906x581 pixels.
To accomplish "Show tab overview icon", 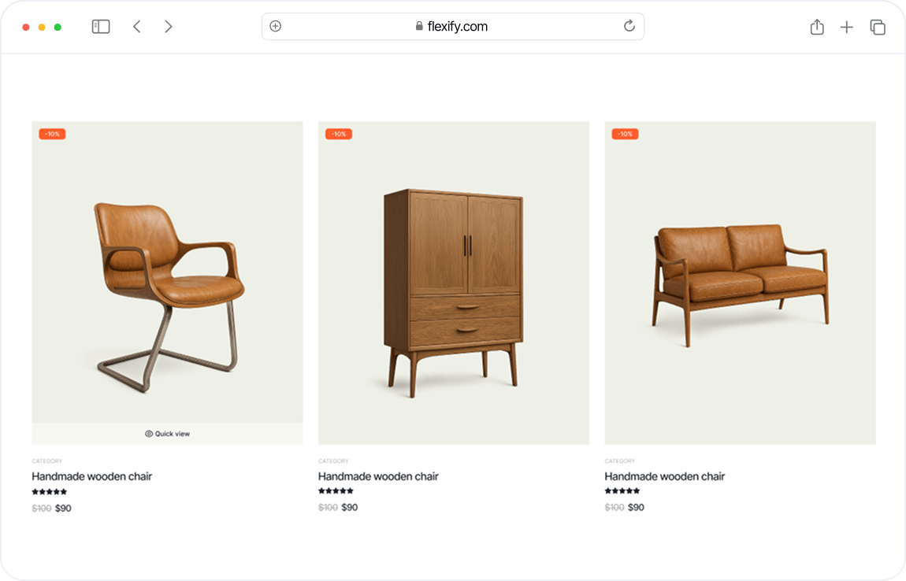I will [878, 28].
